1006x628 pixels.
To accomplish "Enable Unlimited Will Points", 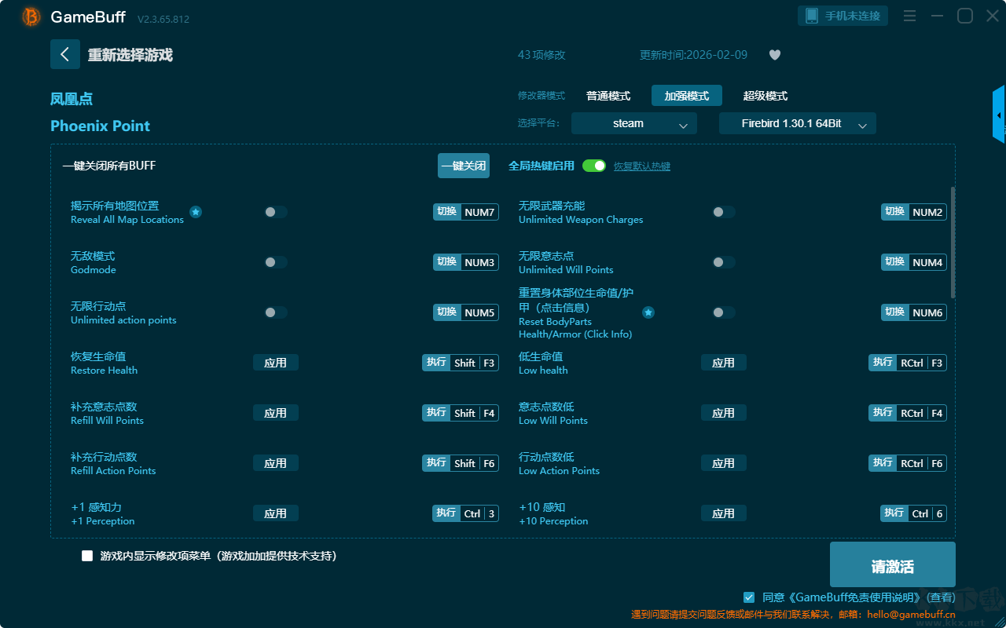I will click(724, 262).
